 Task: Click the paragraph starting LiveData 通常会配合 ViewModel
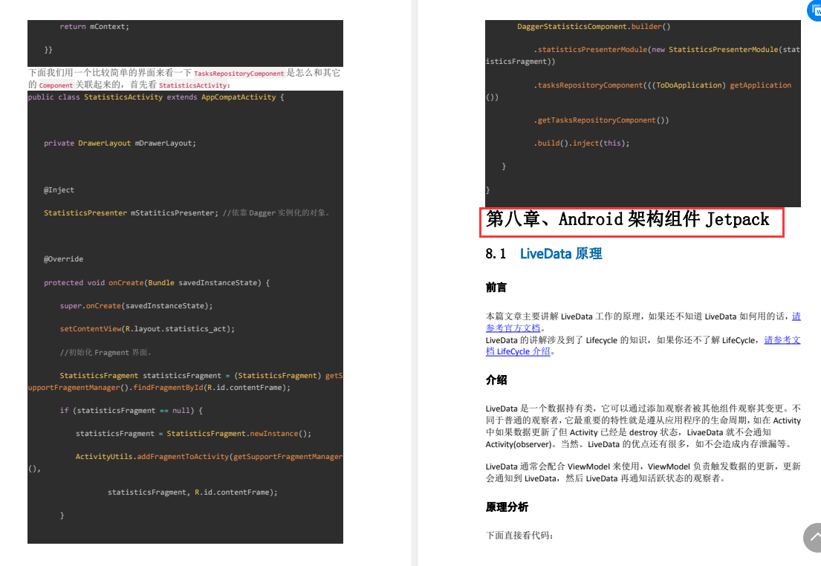(x=643, y=472)
